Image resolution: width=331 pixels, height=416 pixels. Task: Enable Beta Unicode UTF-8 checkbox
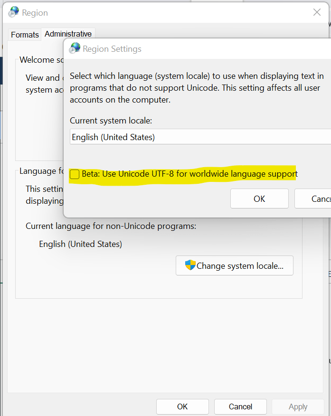75,174
